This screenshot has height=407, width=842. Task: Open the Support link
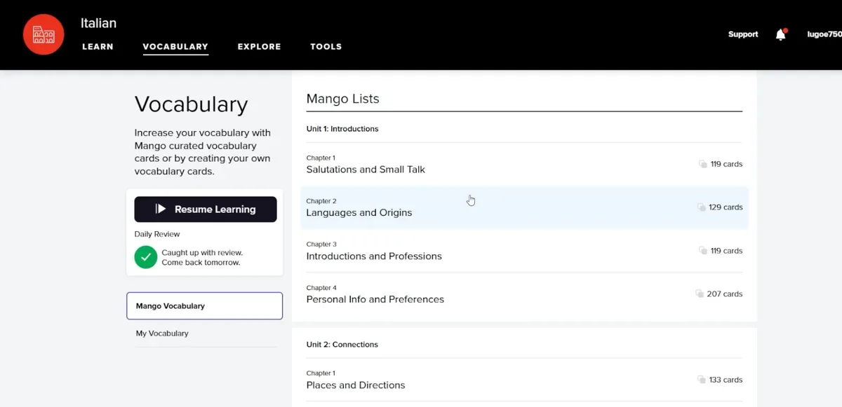click(743, 34)
